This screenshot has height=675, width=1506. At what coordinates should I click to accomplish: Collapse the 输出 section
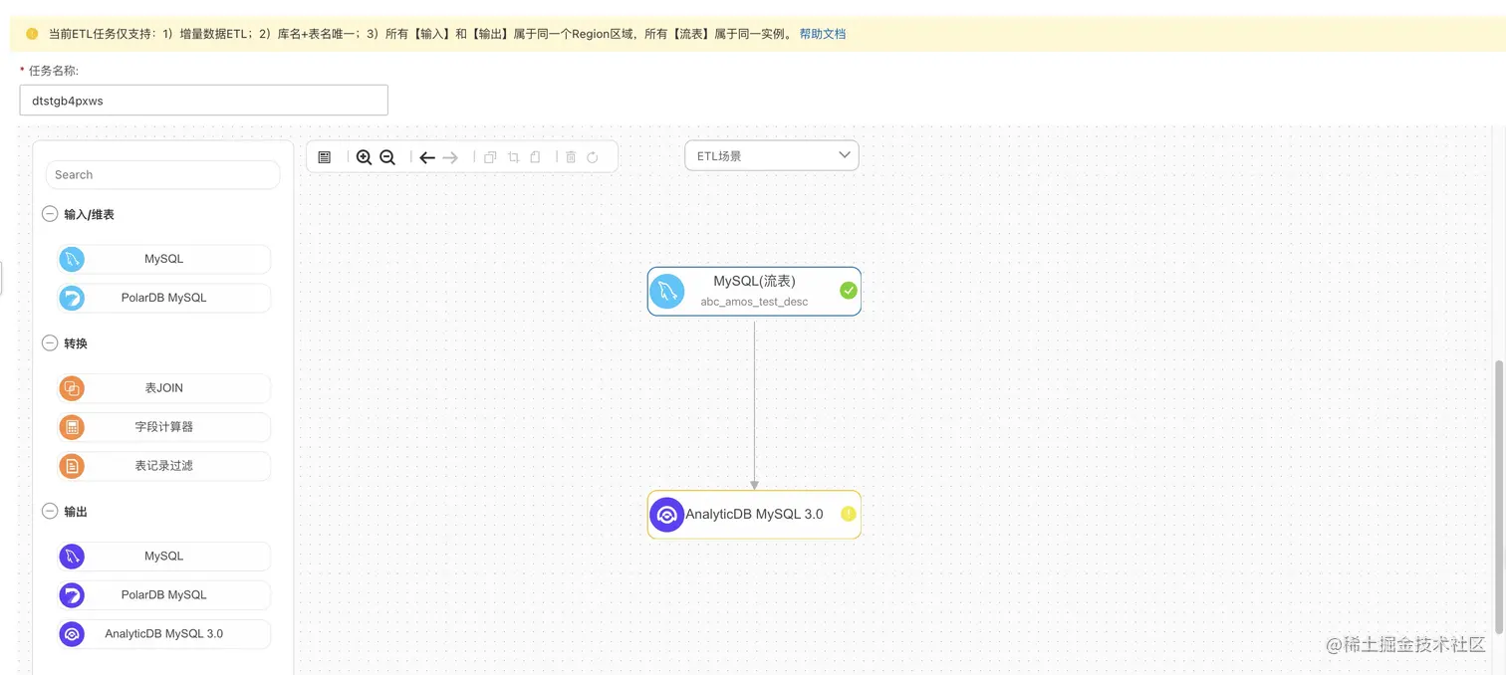50,512
